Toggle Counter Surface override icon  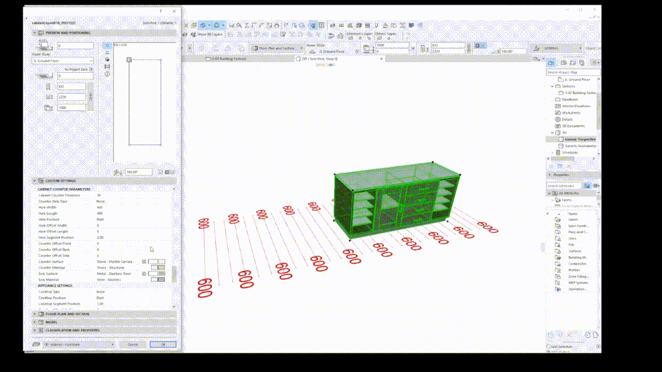pos(144,261)
